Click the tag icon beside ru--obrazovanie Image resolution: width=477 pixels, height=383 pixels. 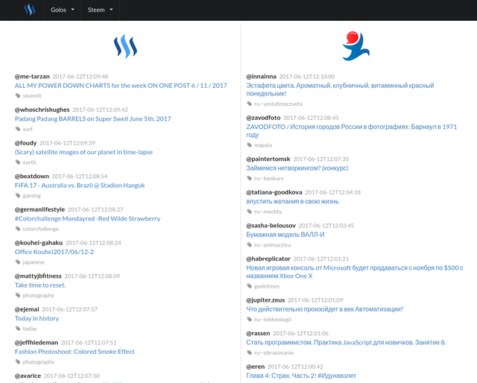pyautogui.click(x=250, y=352)
